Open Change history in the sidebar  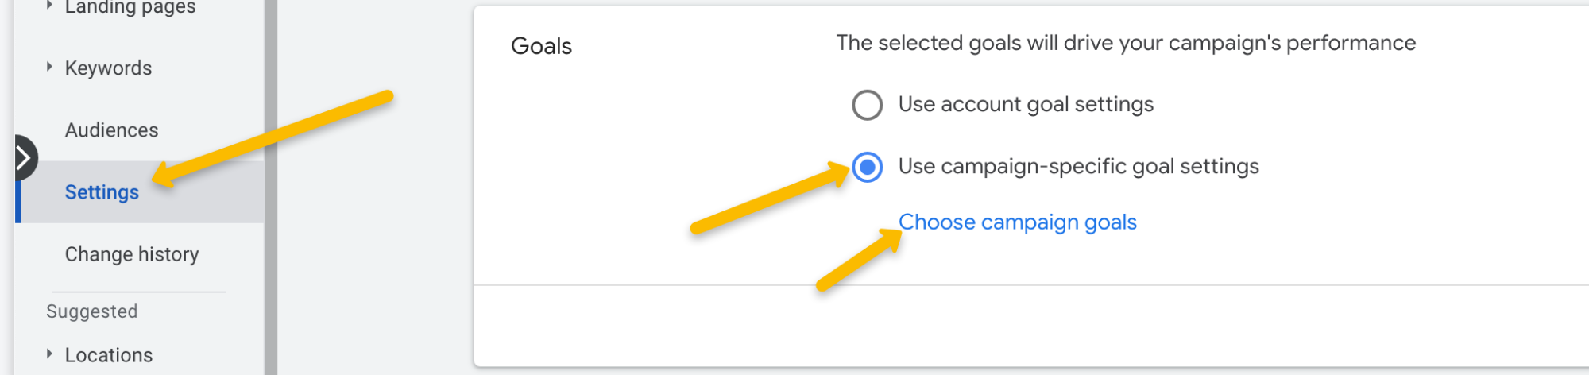coord(132,254)
